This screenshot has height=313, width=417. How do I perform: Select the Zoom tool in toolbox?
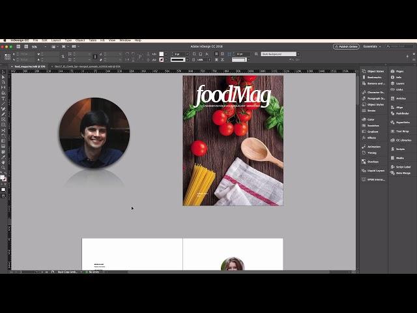[x=3, y=168]
